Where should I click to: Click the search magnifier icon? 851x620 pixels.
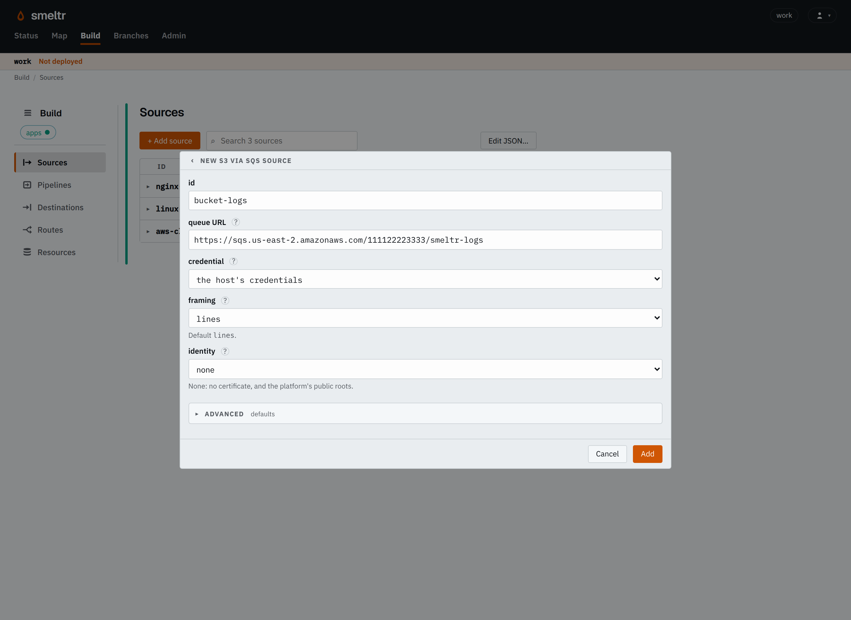tap(213, 141)
